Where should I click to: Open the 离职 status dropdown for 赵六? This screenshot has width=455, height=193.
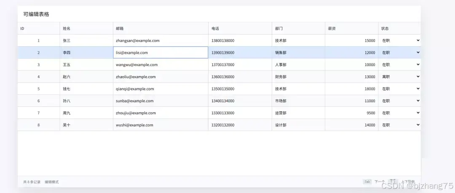(x=399, y=77)
